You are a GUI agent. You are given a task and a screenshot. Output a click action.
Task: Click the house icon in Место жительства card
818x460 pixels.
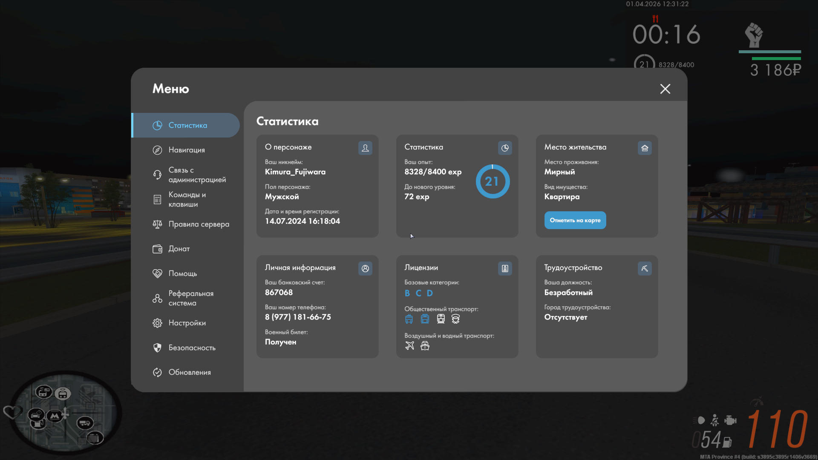click(x=645, y=148)
